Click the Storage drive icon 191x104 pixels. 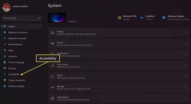tap(52, 87)
